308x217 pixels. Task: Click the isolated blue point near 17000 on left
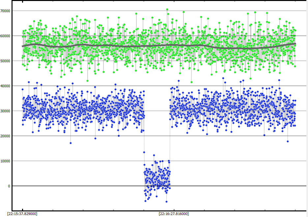[x=70, y=143]
